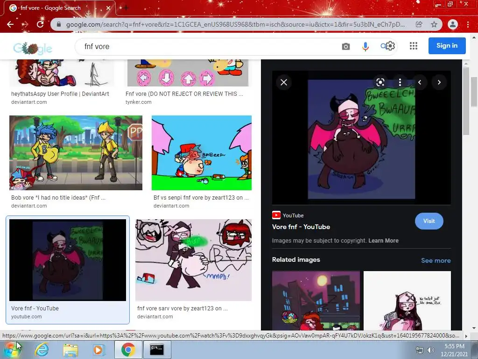Close the image preview panel
The width and height of the screenshot is (478, 359).
tap(284, 82)
